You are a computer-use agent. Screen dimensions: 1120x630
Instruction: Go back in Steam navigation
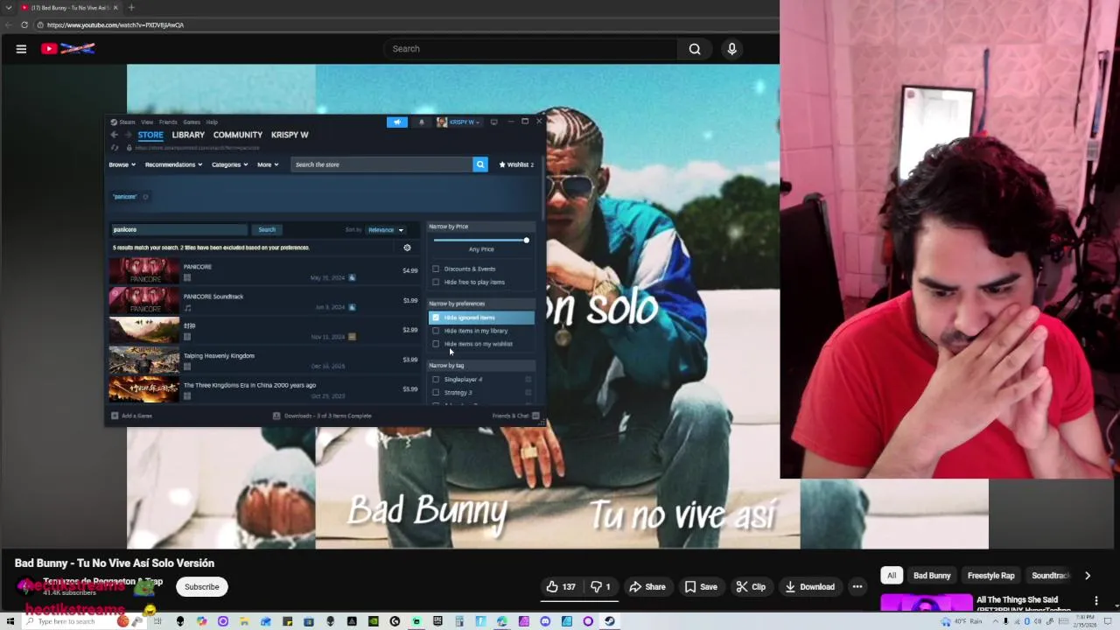click(114, 135)
